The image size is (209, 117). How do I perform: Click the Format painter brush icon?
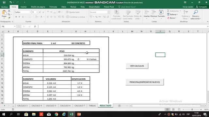[x=9, y=18]
